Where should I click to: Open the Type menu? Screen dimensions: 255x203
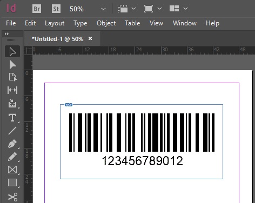(x=80, y=23)
